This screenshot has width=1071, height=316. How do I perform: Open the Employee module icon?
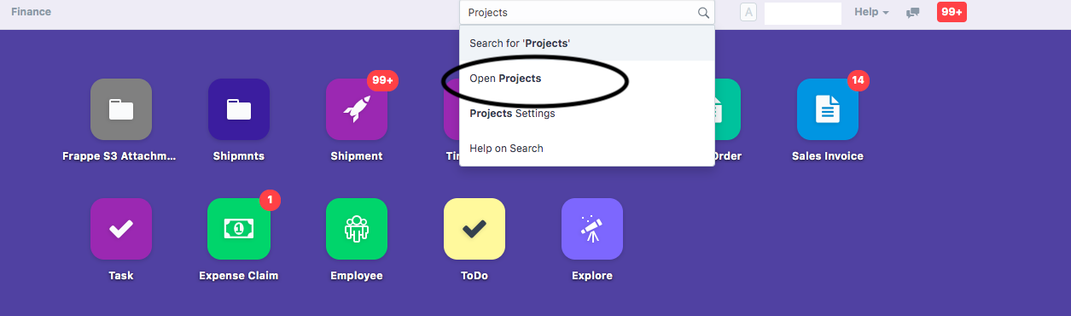(357, 229)
